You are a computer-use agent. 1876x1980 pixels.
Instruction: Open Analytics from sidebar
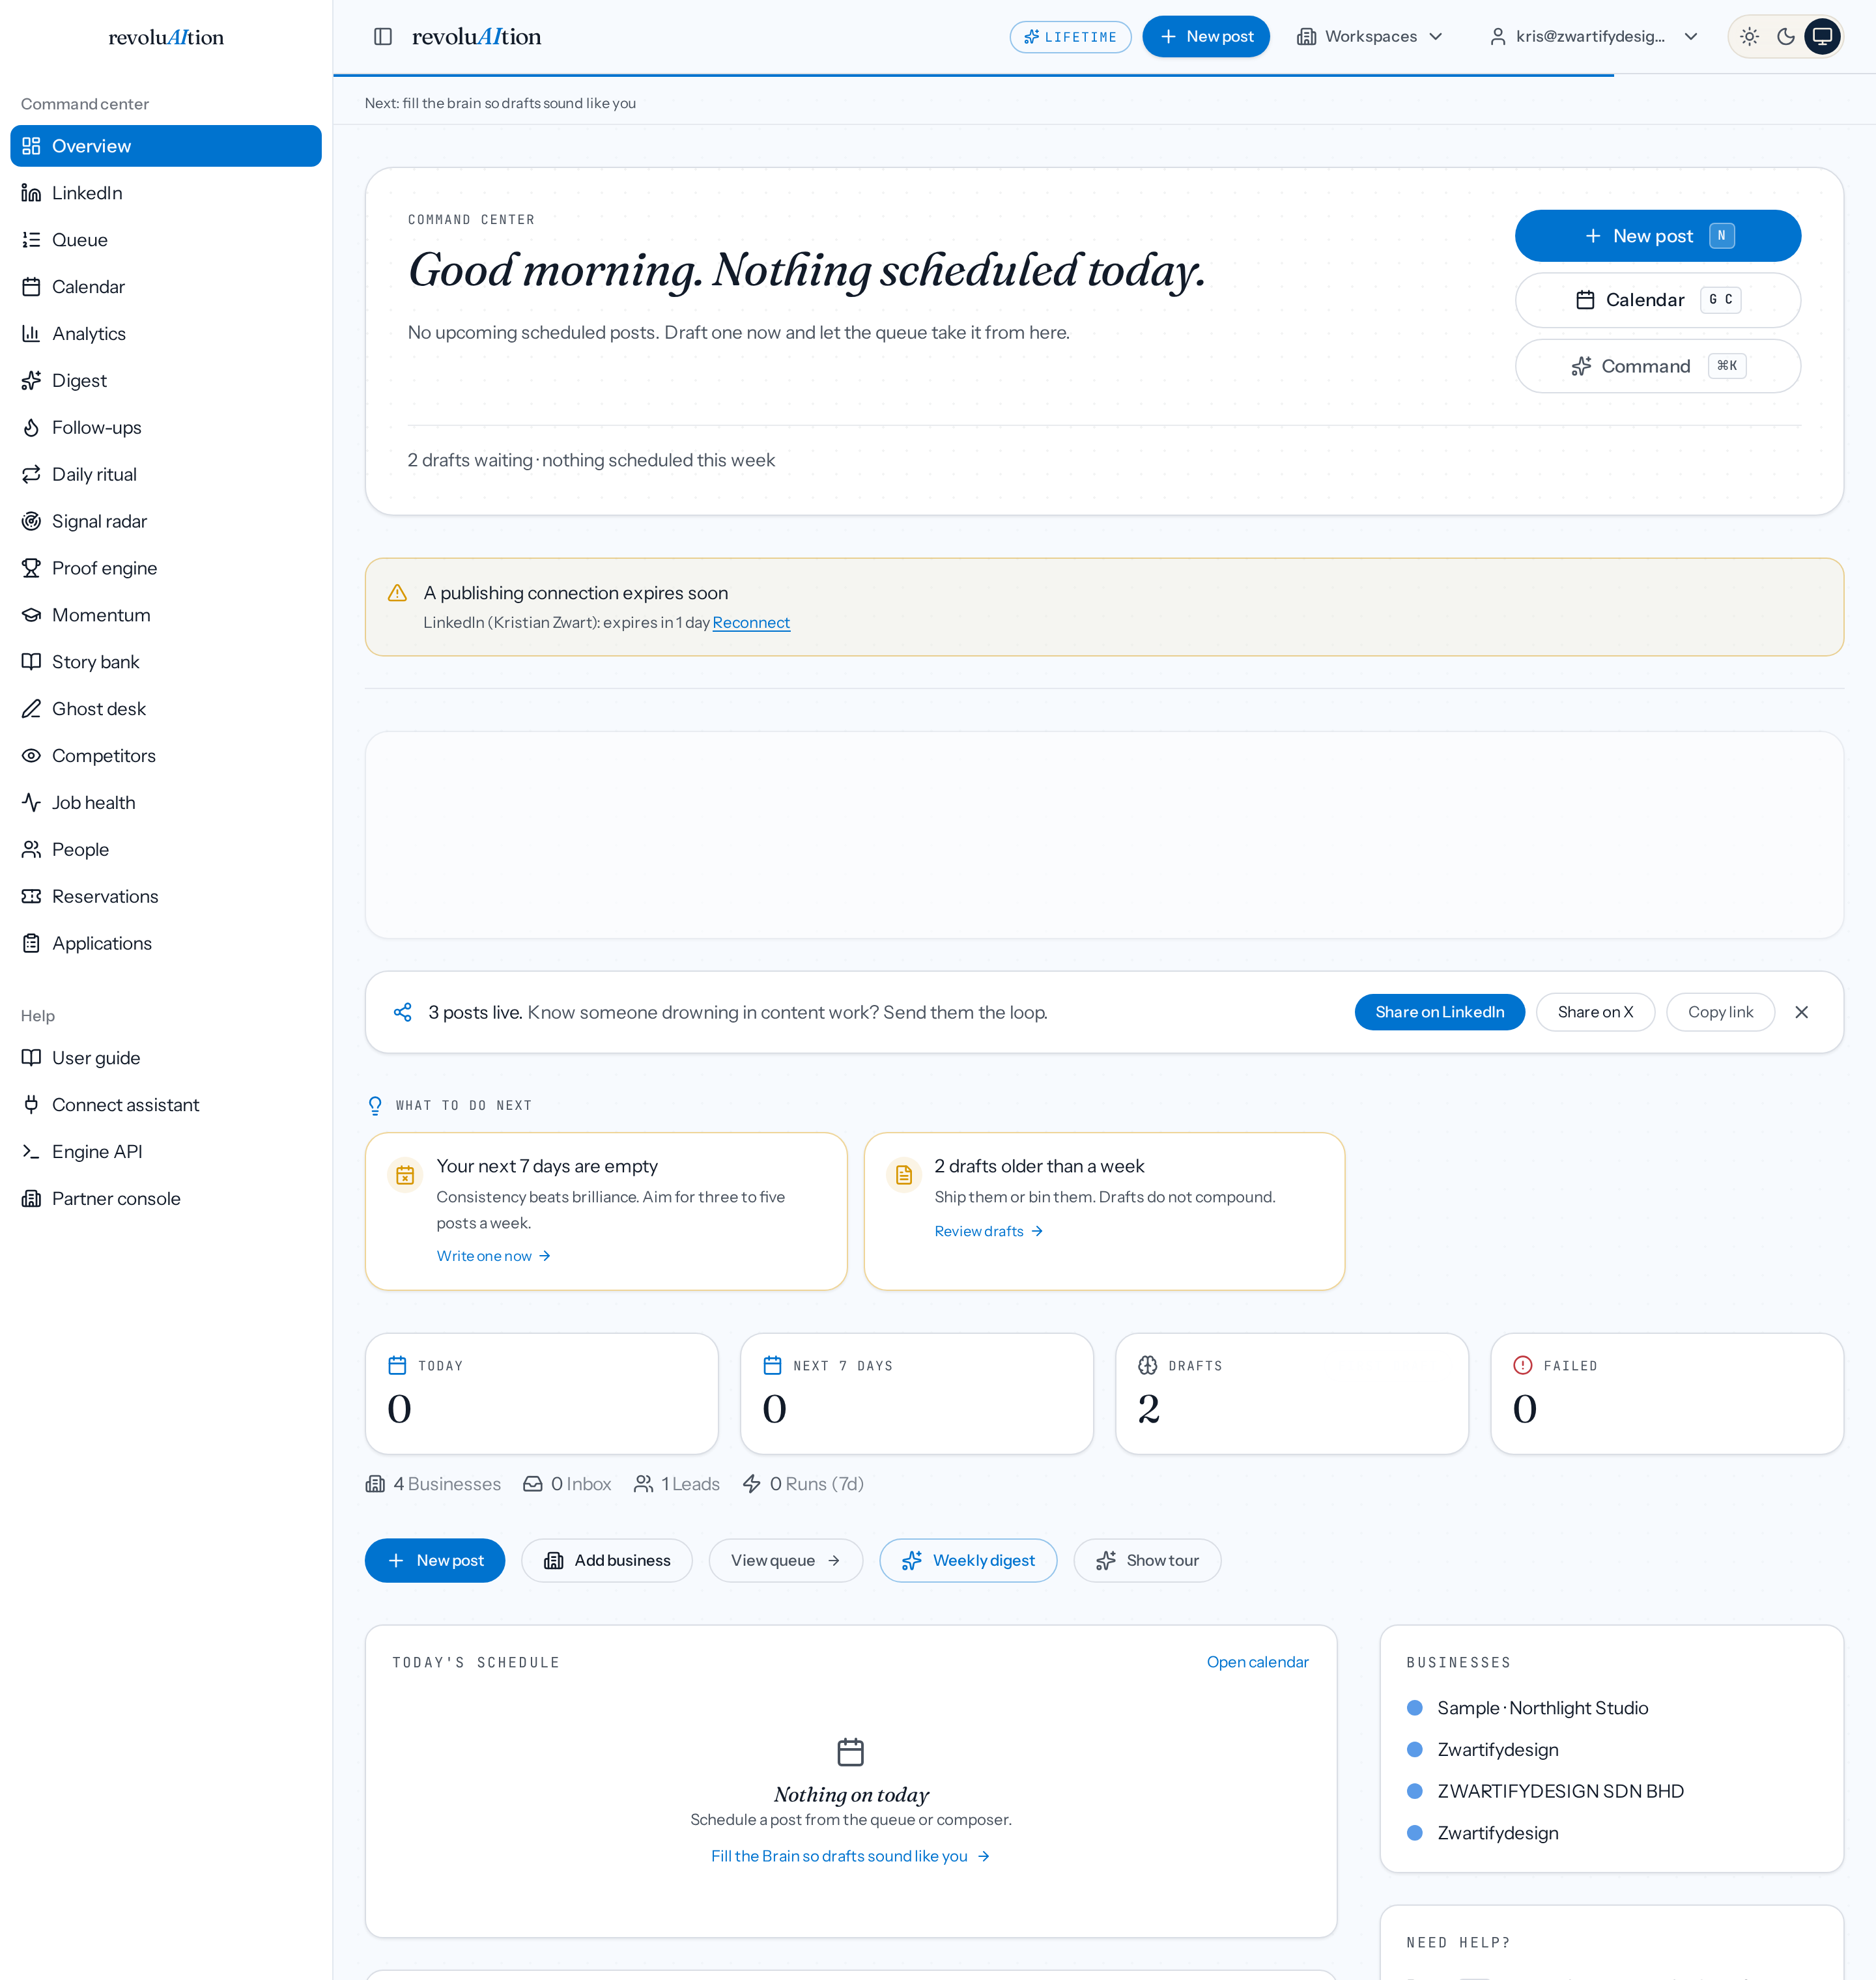[166, 334]
